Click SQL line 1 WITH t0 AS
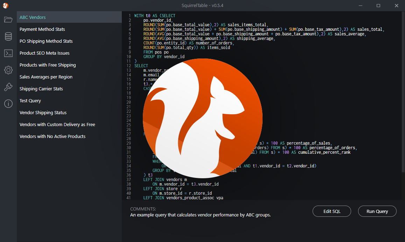Screen dimensions: 405x242 tap(155, 16)
